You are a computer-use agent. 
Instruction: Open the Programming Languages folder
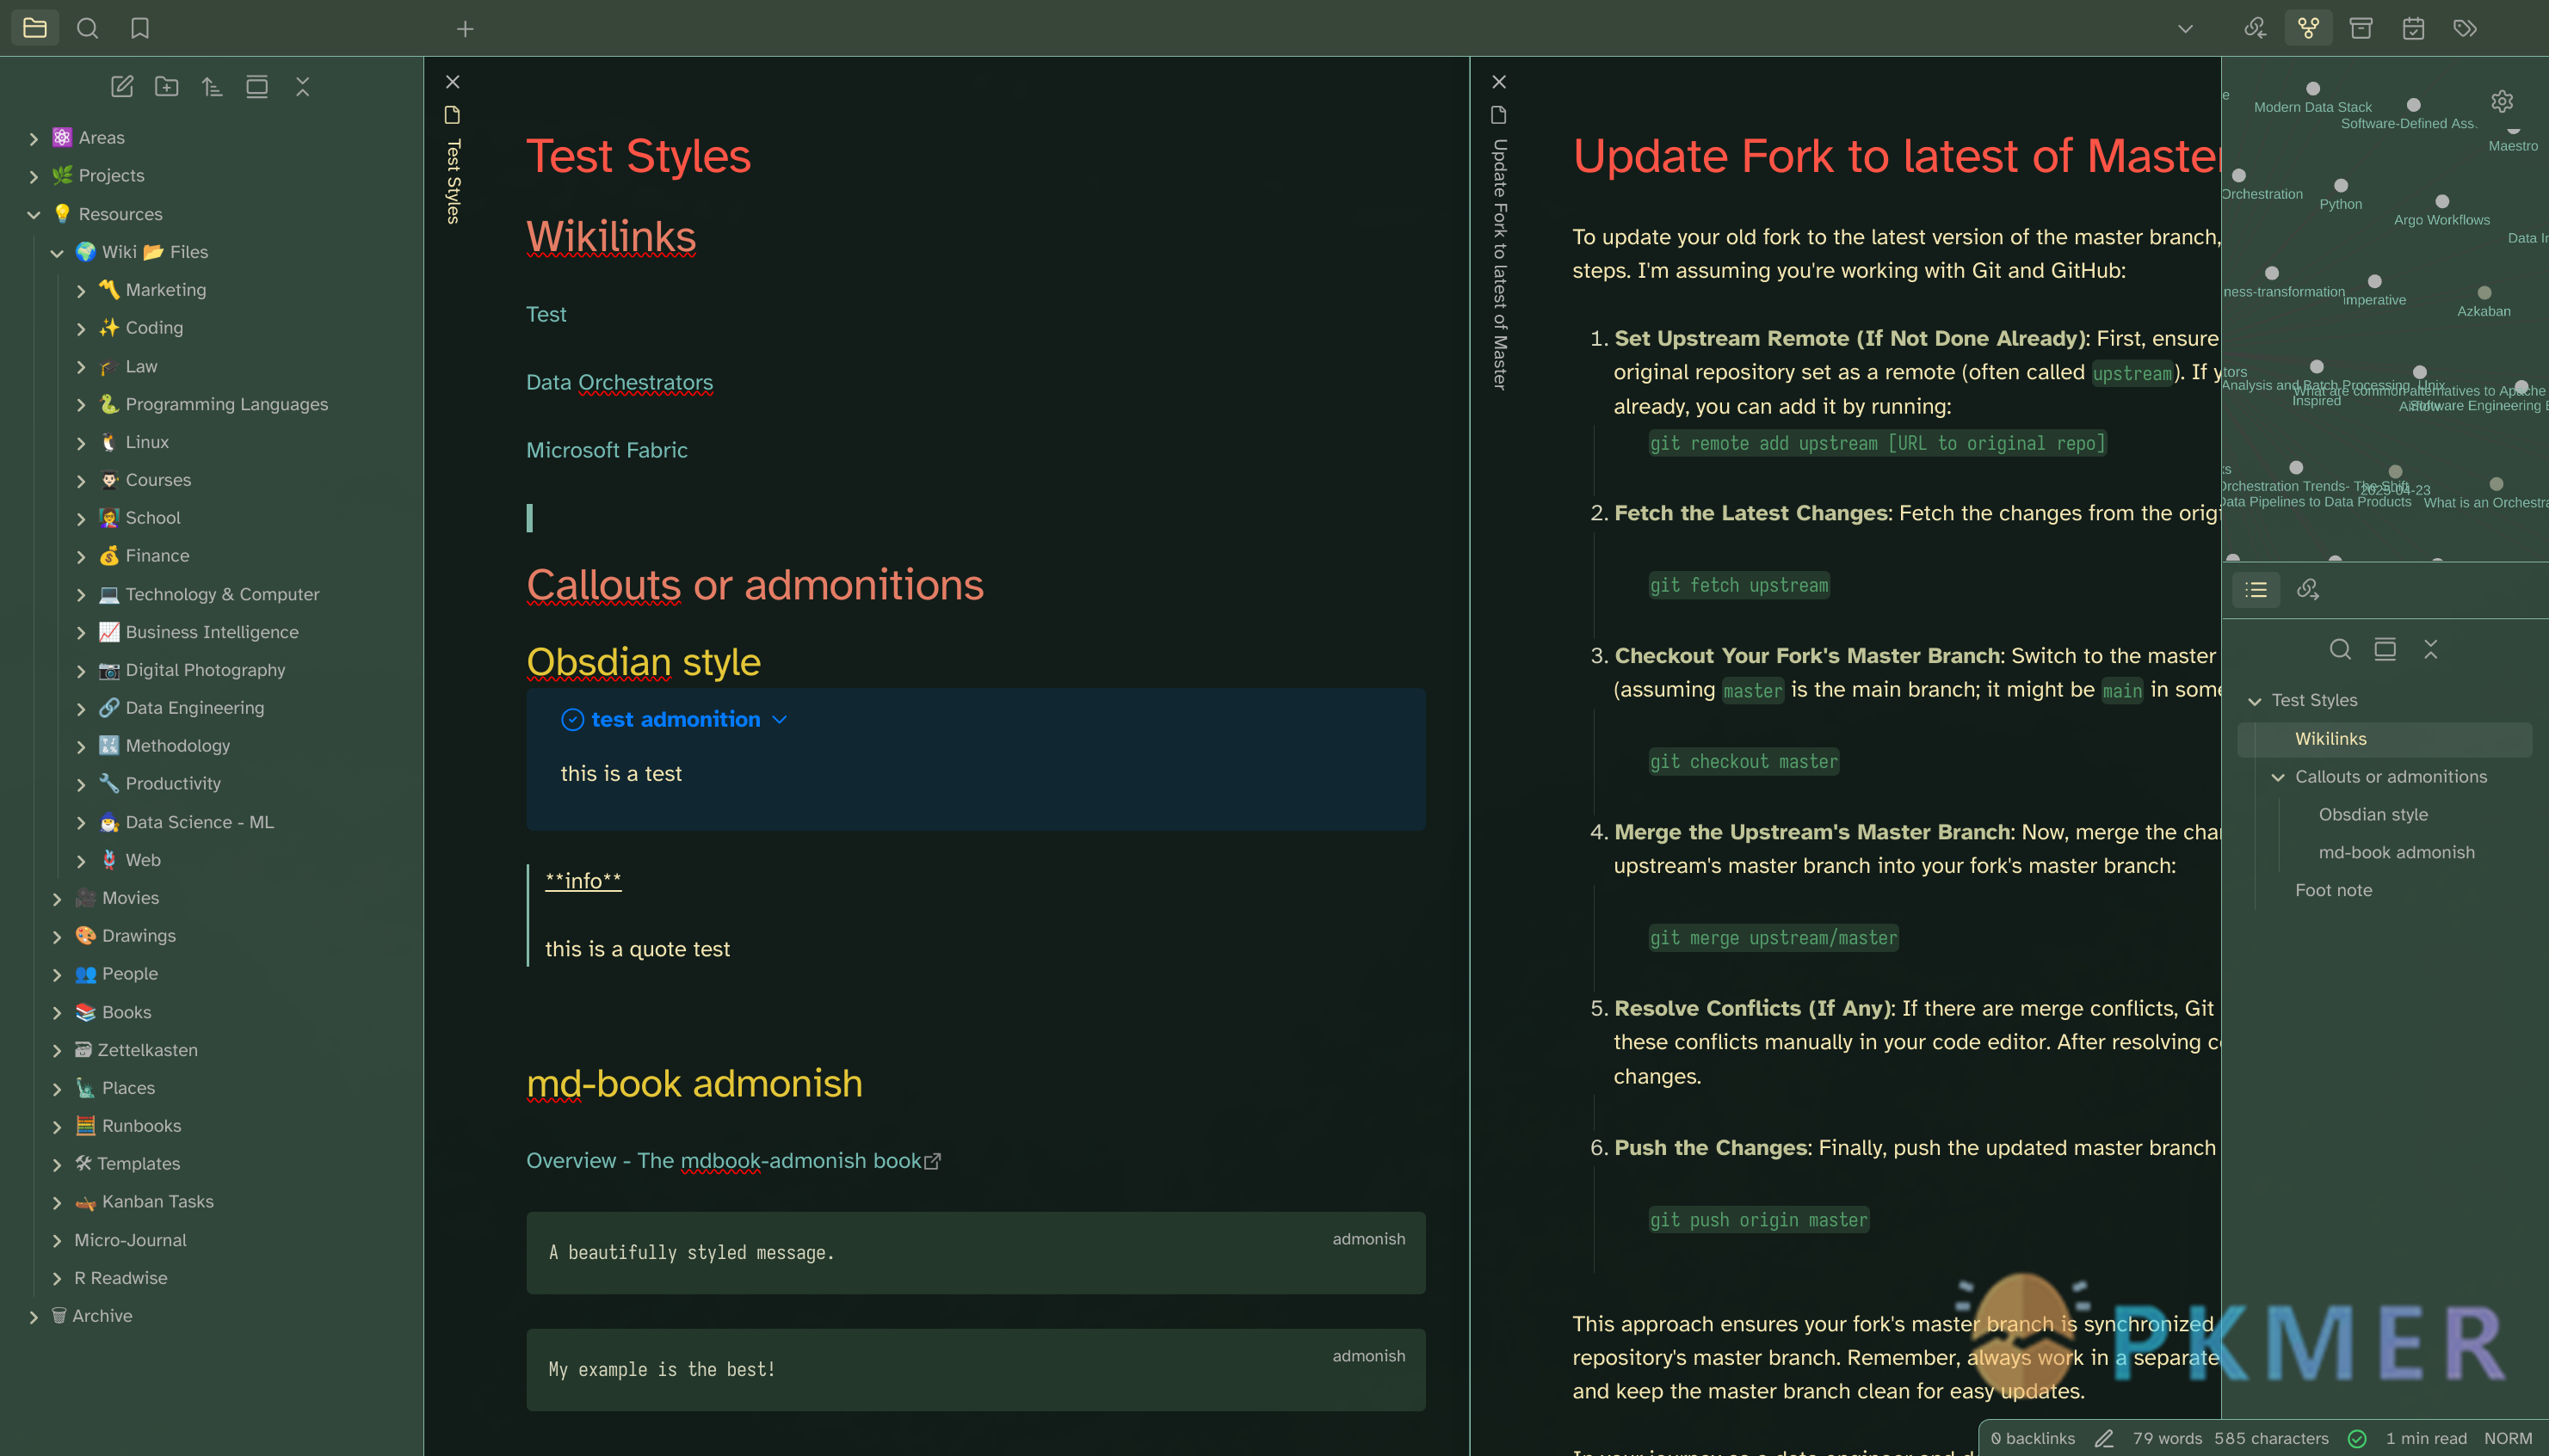[x=227, y=404]
